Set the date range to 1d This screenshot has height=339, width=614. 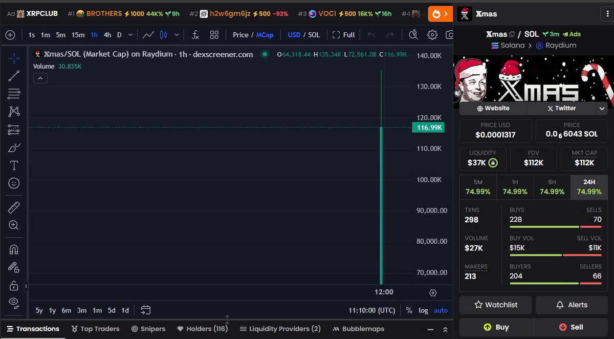[x=125, y=310]
